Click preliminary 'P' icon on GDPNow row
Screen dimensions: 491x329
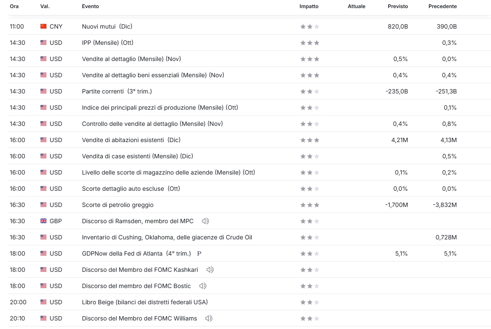tap(199, 253)
